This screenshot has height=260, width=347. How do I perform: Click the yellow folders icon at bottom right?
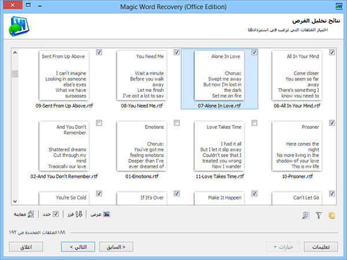tap(331, 215)
